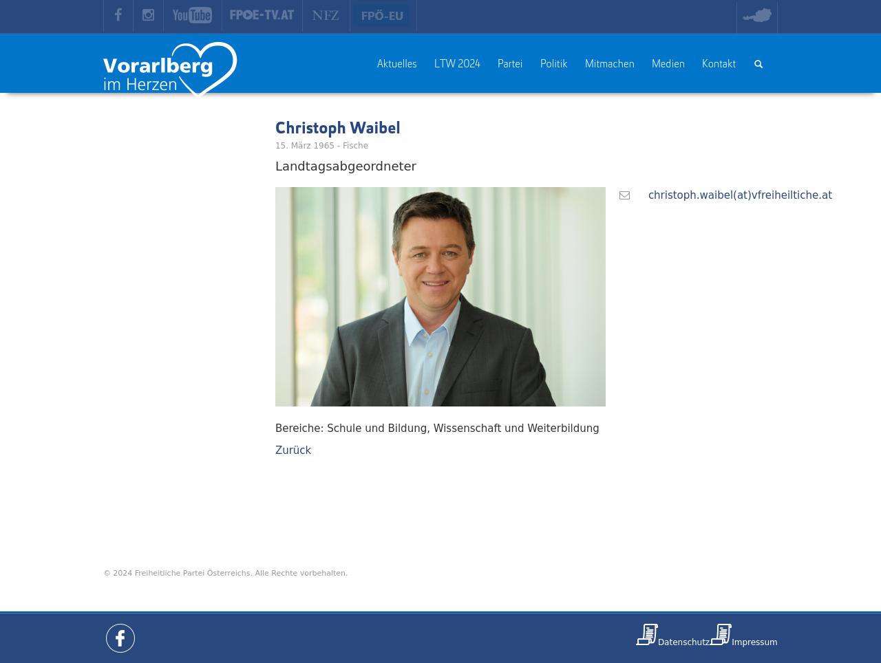This screenshot has width=881, height=663.
Task: Click the copyright notice text
Action: pyautogui.click(x=225, y=573)
